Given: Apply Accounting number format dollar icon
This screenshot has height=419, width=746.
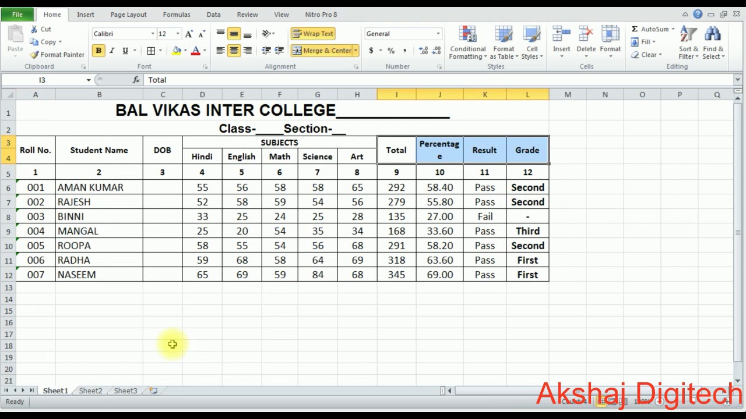Looking at the screenshot, I should click(x=371, y=51).
